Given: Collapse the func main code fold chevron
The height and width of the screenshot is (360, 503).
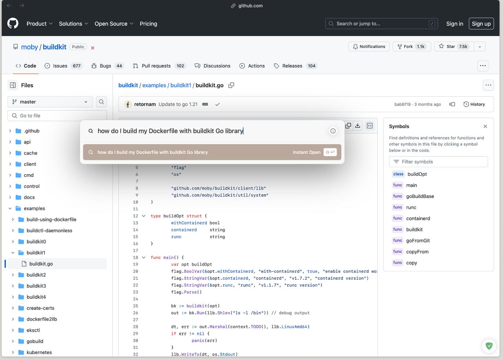Looking at the screenshot, I should (x=144, y=257).
